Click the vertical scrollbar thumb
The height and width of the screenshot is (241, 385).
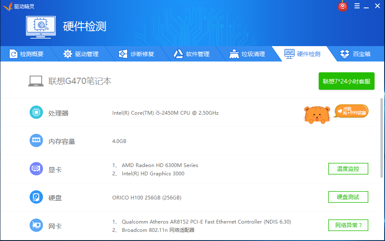coord(382,138)
